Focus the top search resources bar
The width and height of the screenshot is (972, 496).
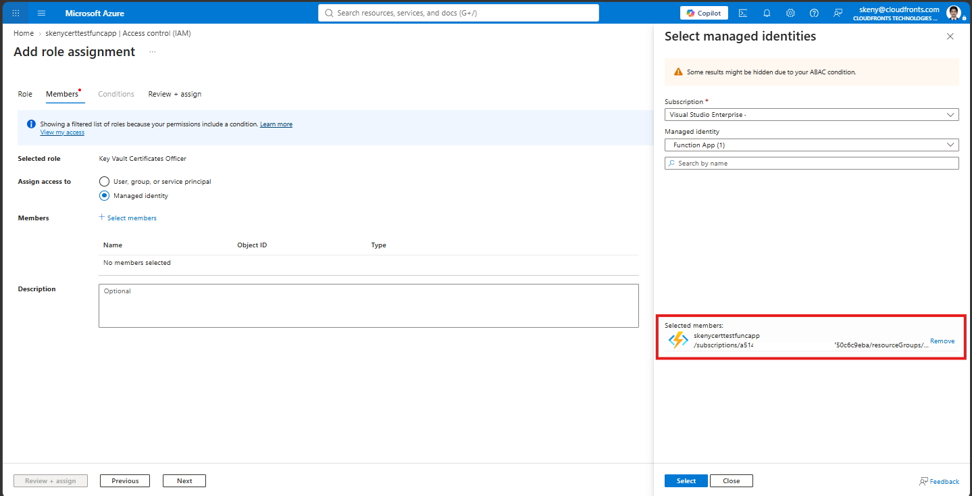(x=458, y=13)
